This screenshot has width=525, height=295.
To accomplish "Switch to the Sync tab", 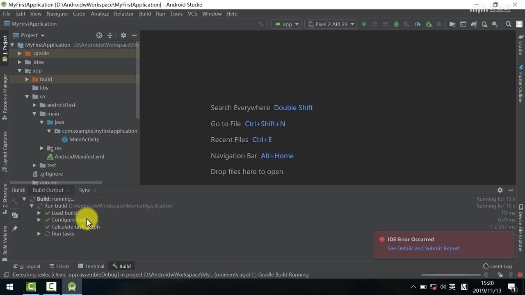I will click(84, 190).
